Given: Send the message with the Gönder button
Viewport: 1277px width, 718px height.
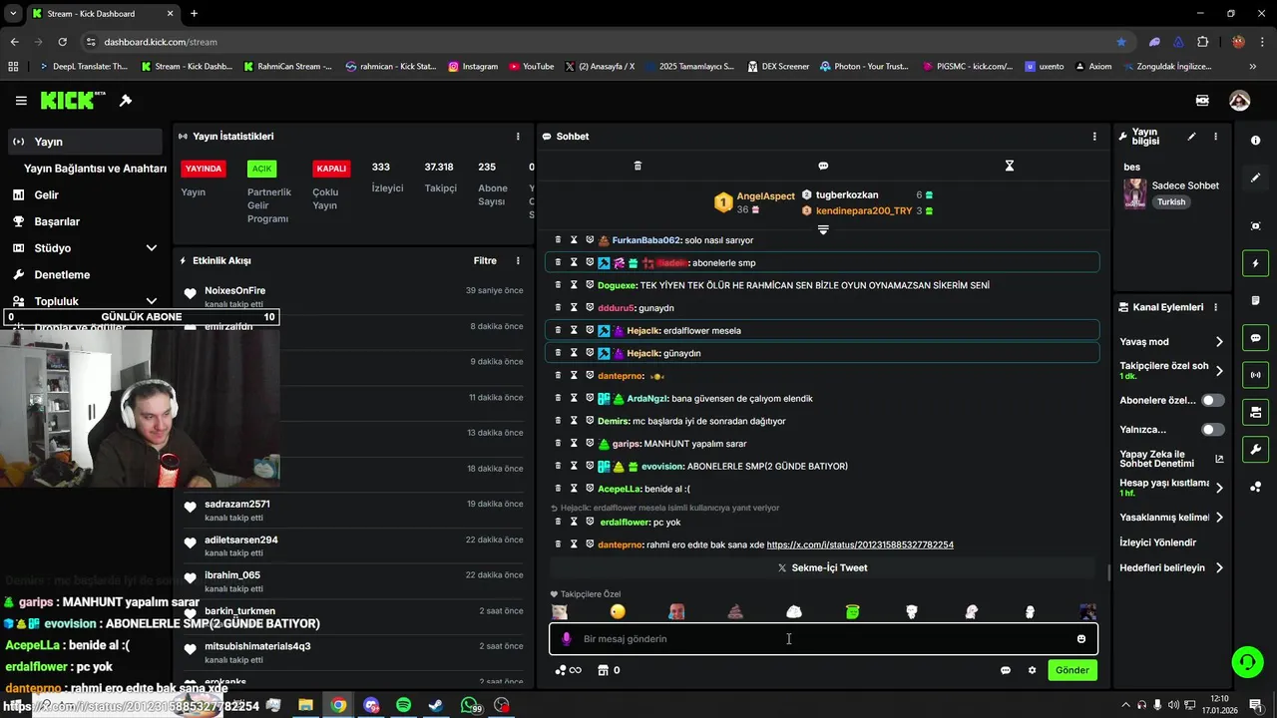Looking at the screenshot, I should tap(1072, 670).
